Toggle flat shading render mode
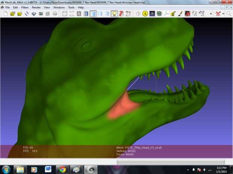Viewport: 233px width, 174px height. coord(100,14)
